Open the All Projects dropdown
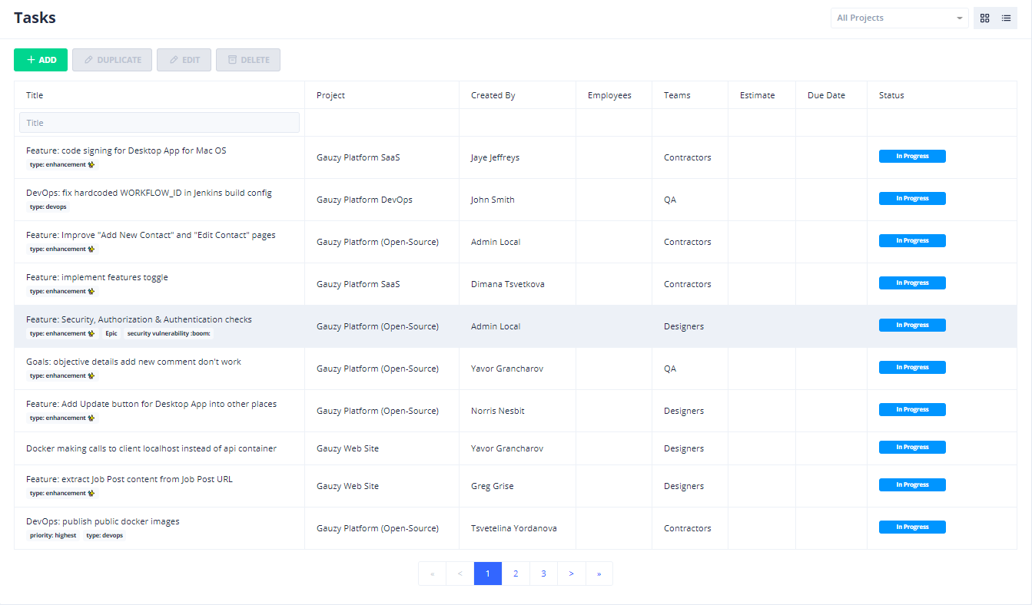Screen dimensions: 1032x605 click(x=899, y=18)
